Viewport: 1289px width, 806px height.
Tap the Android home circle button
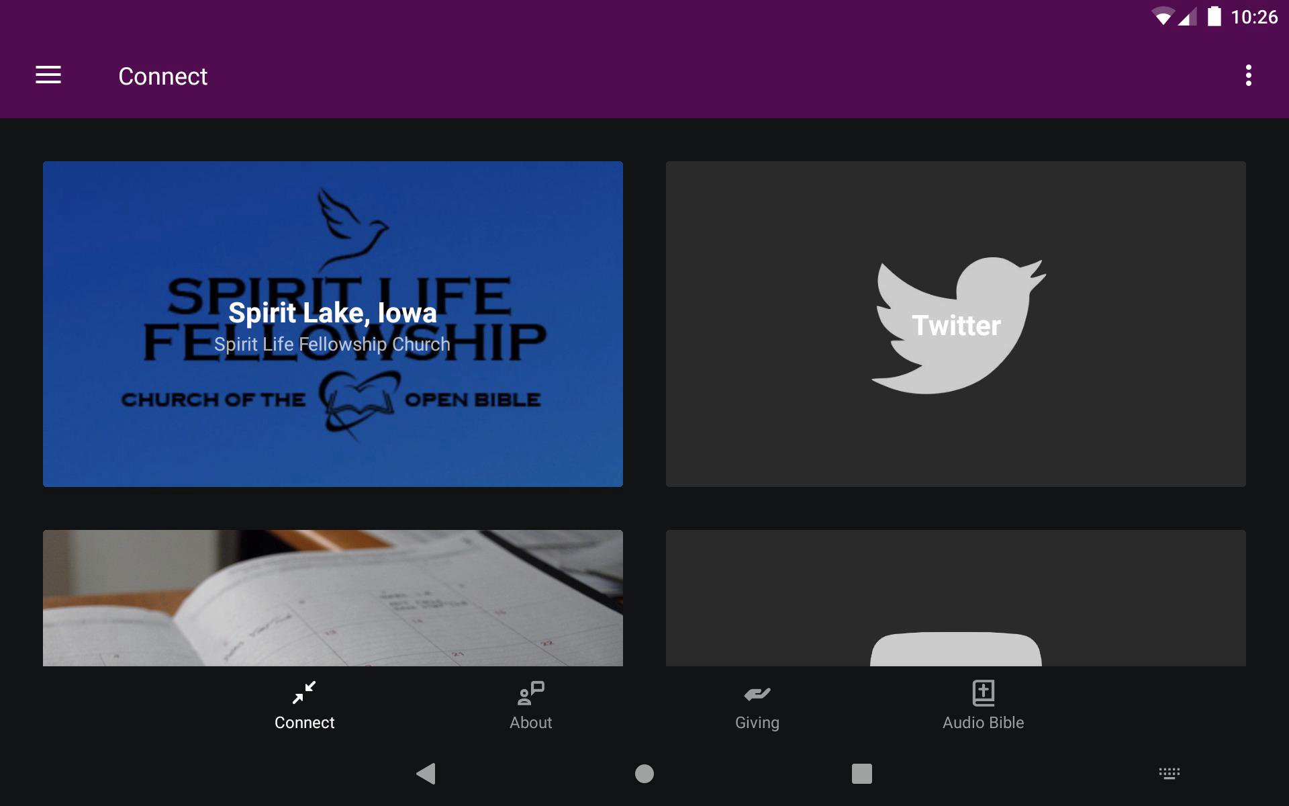[x=644, y=774]
